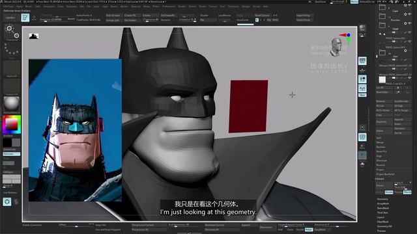
Task: Open the Stroke type dots selector
Action: pos(12,51)
